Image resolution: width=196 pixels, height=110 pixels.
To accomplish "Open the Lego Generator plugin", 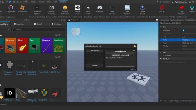I will (182, 10).
